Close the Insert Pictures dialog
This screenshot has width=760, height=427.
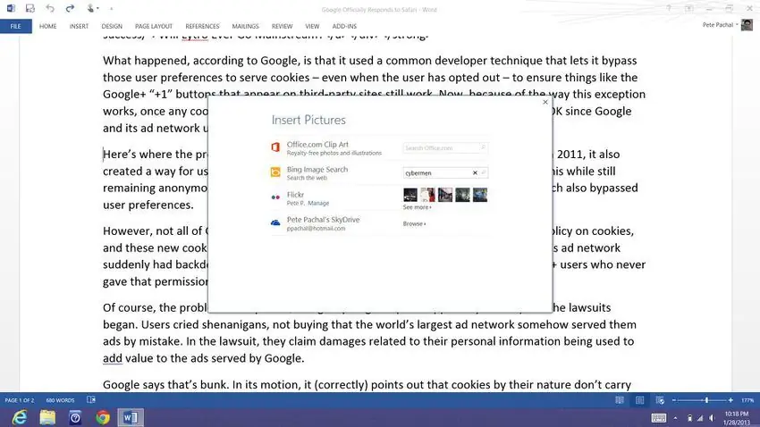click(545, 102)
